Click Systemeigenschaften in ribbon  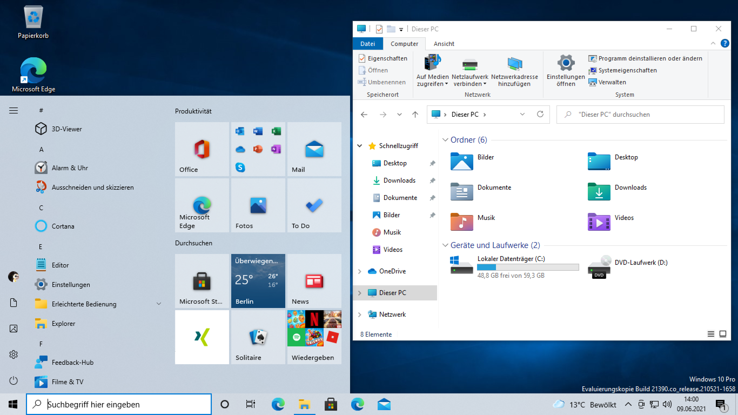pyautogui.click(x=627, y=70)
